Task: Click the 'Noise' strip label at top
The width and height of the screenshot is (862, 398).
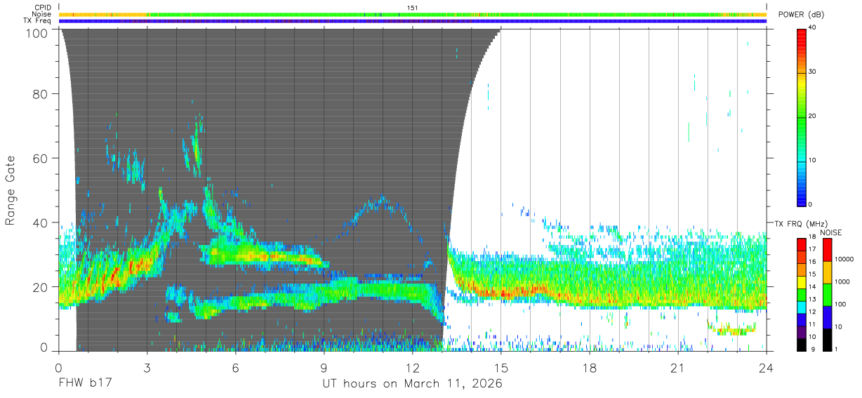Action: click(41, 14)
